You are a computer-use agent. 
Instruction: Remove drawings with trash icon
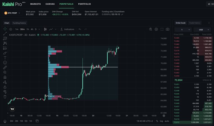[5, 97]
